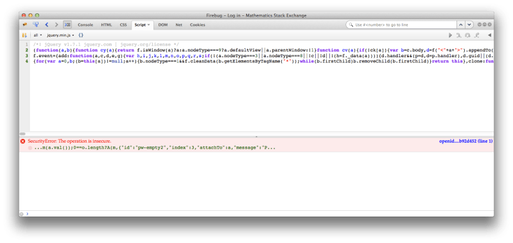
Task: Toggle the command line popup icon
Action: (67, 24)
